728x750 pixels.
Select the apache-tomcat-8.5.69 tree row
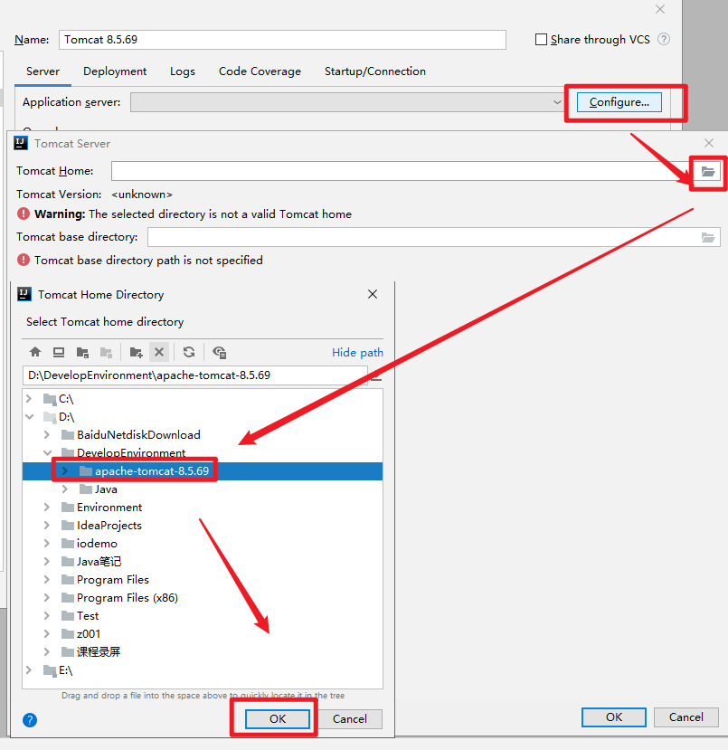coord(203,471)
